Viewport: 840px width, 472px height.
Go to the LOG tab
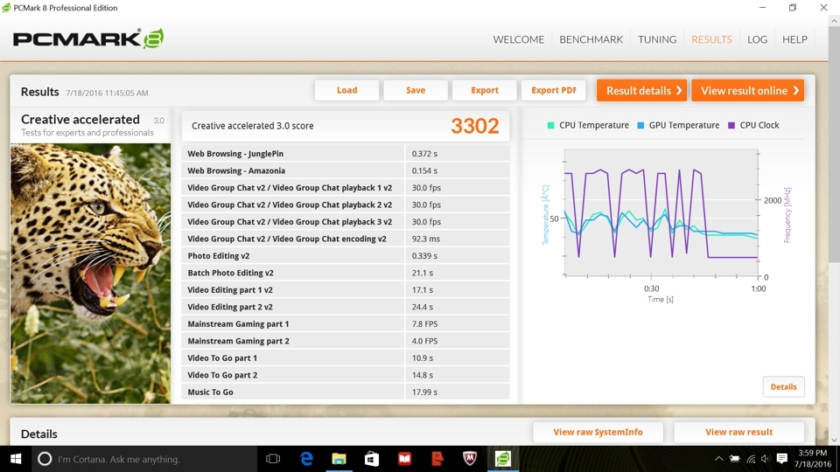click(x=757, y=39)
